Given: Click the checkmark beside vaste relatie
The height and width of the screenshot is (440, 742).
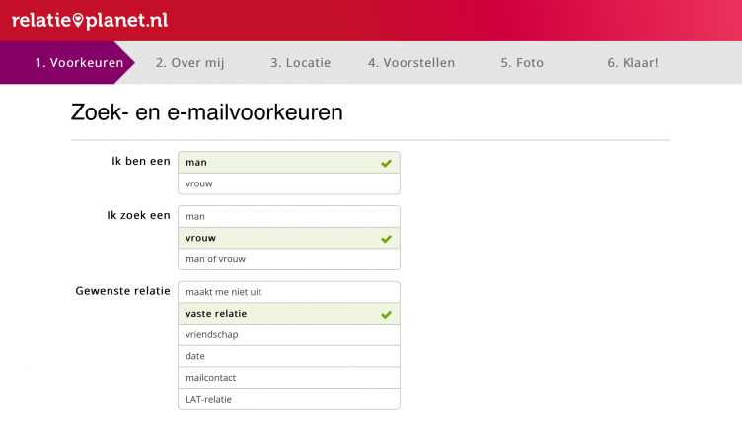Looking at the screenshot, I should pyautogui.click(x=386, y=314).
